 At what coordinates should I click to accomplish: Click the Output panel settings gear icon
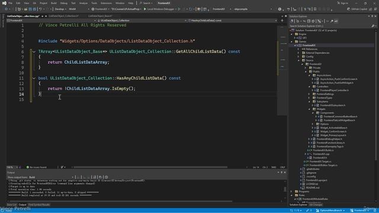pyautogui.click(x=107, y=177)
